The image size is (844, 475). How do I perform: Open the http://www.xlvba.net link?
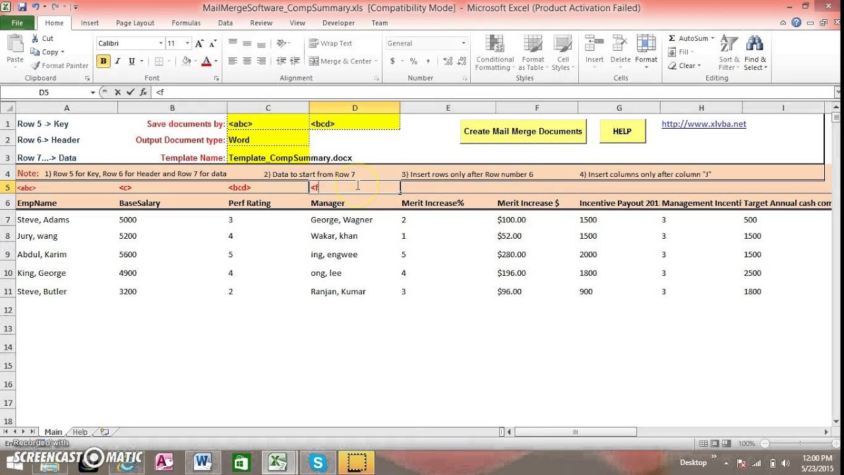point(704,124)
